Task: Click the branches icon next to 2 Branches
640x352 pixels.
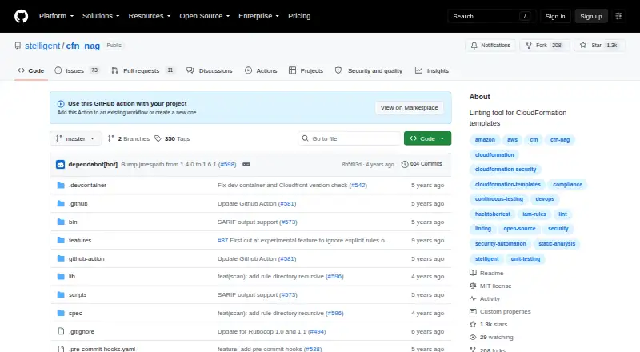Action: 110,139
